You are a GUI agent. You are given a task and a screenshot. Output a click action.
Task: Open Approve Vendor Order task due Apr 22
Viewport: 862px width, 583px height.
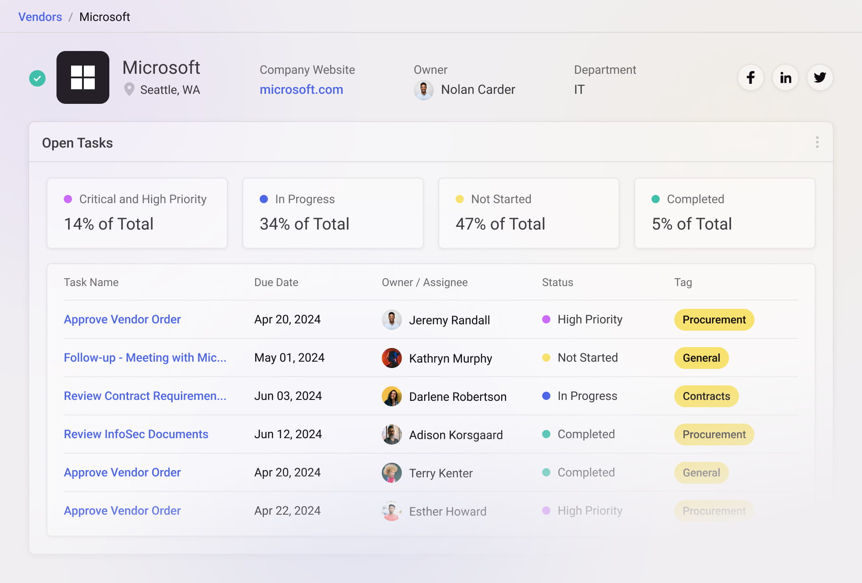click(122, 511)
